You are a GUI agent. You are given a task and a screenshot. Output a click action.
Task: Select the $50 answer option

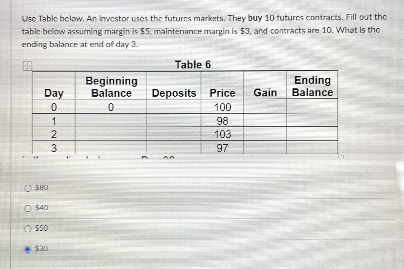(x=28, y=228)
